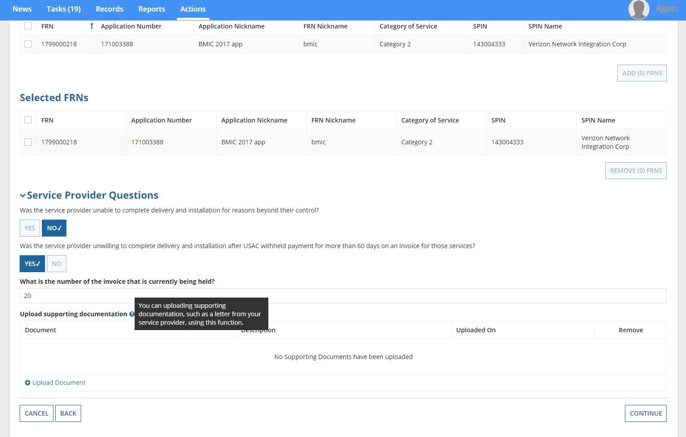Collapse the Service Provider Questions section
The width and height of the screenshot is (686, 437).
pos(23,196)
